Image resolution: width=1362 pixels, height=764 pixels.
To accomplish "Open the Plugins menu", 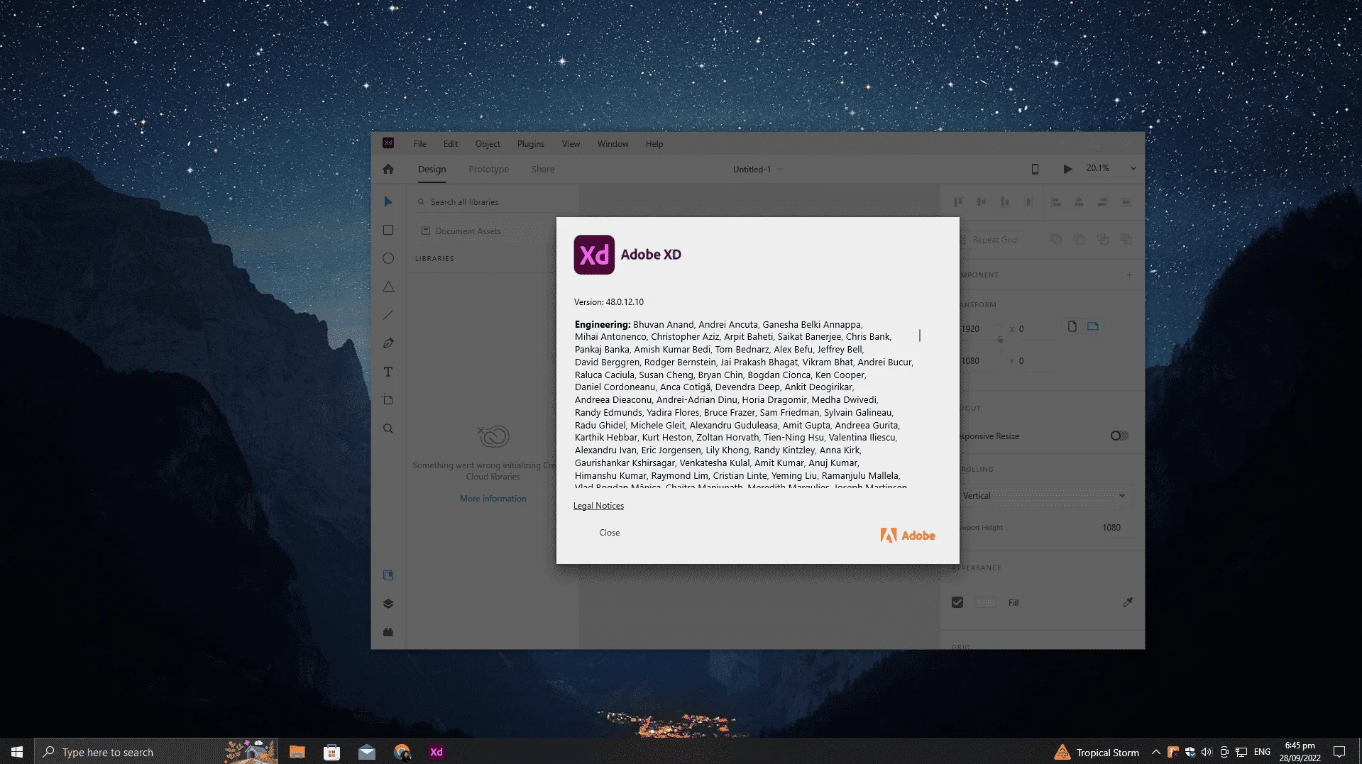I will click(531, 144).
